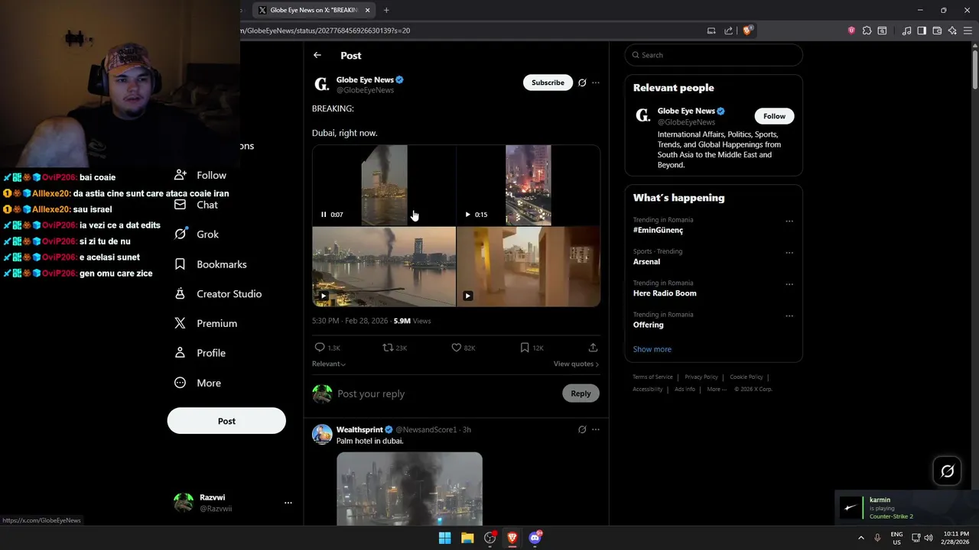Play the second video showing 0:15
This screenshot has height=550, width=979.
[x=467, y=215]
